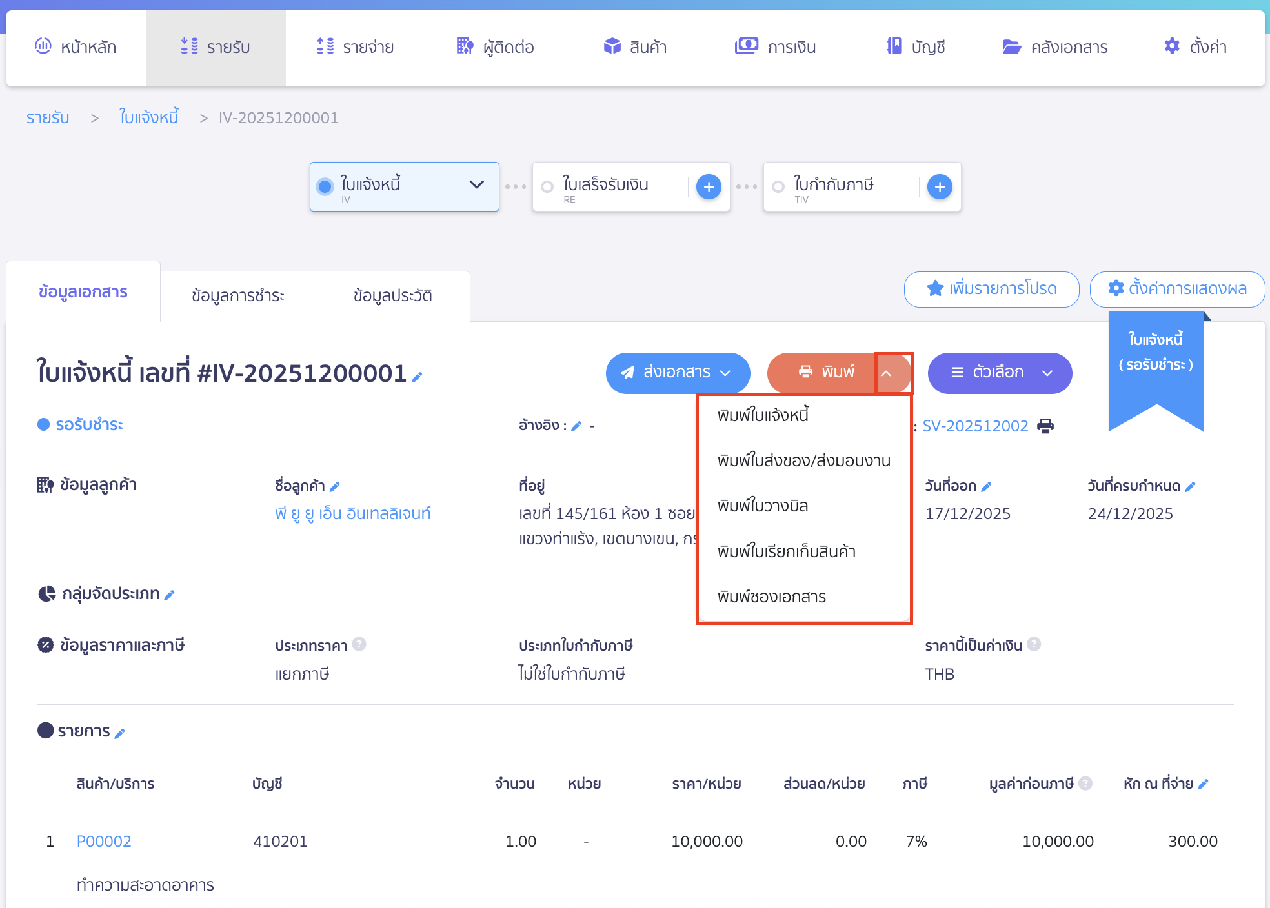Expand the ใบแจ้งหนี้ step dropdown chevron
Viewport: 1270px width, 908px height.
point(477,186)
